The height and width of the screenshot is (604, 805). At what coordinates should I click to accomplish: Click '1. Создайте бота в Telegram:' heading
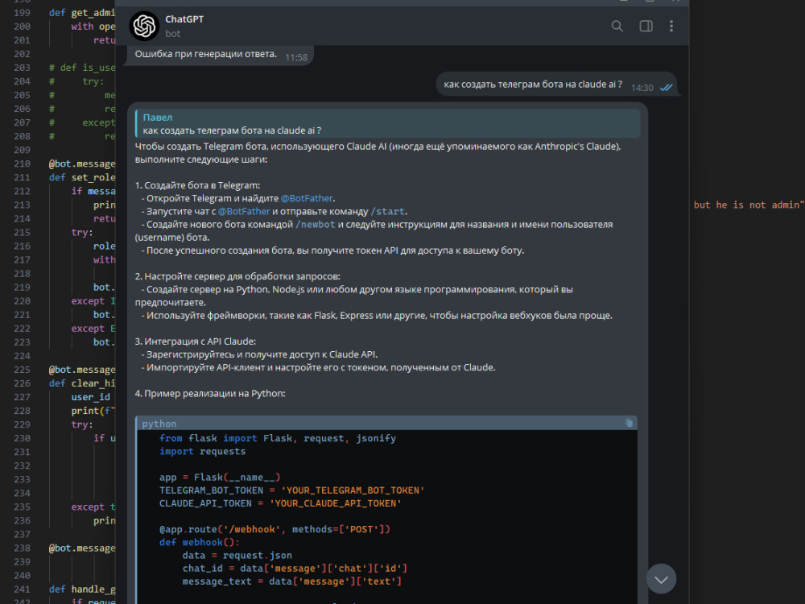point(197,185)
